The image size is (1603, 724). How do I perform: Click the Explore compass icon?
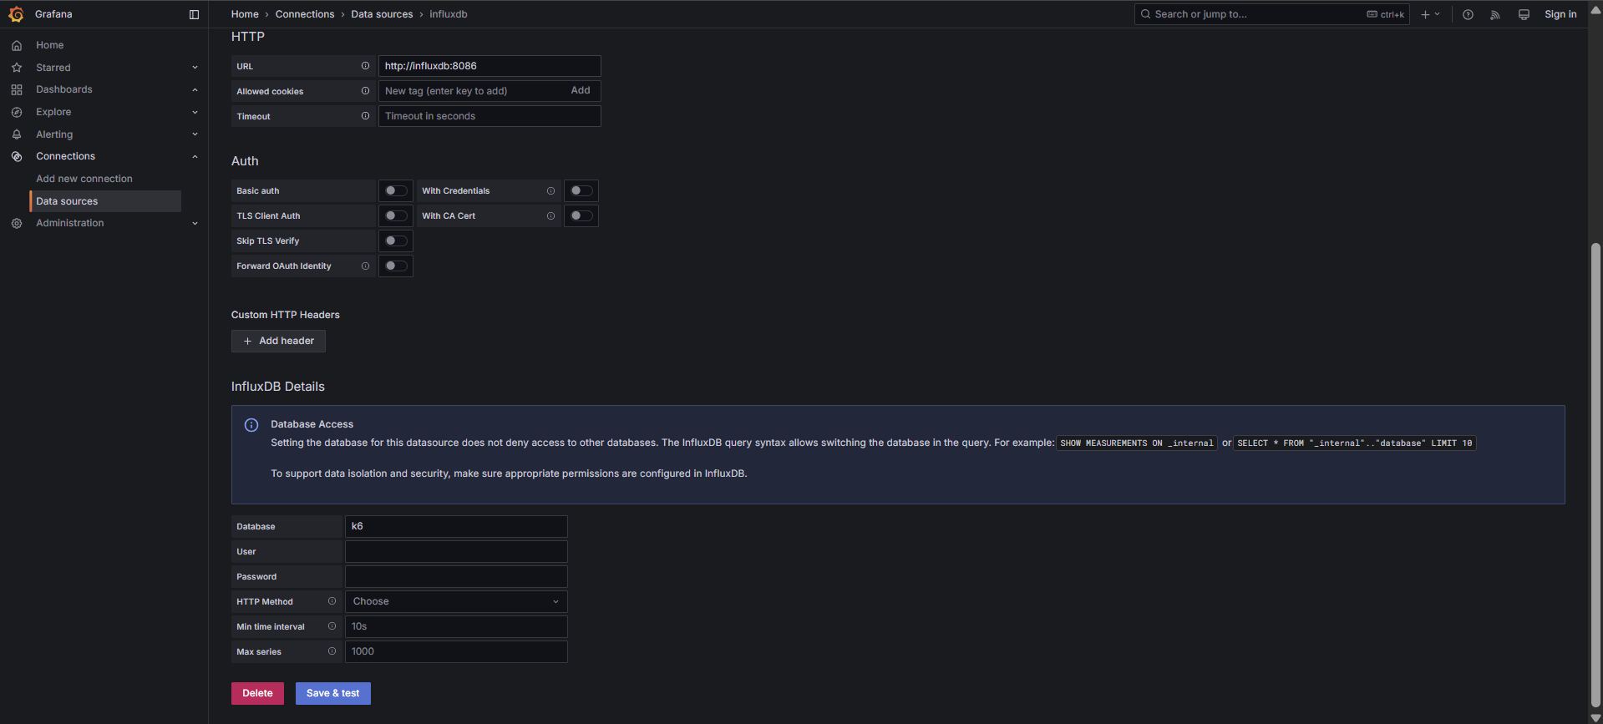(17, 112)
